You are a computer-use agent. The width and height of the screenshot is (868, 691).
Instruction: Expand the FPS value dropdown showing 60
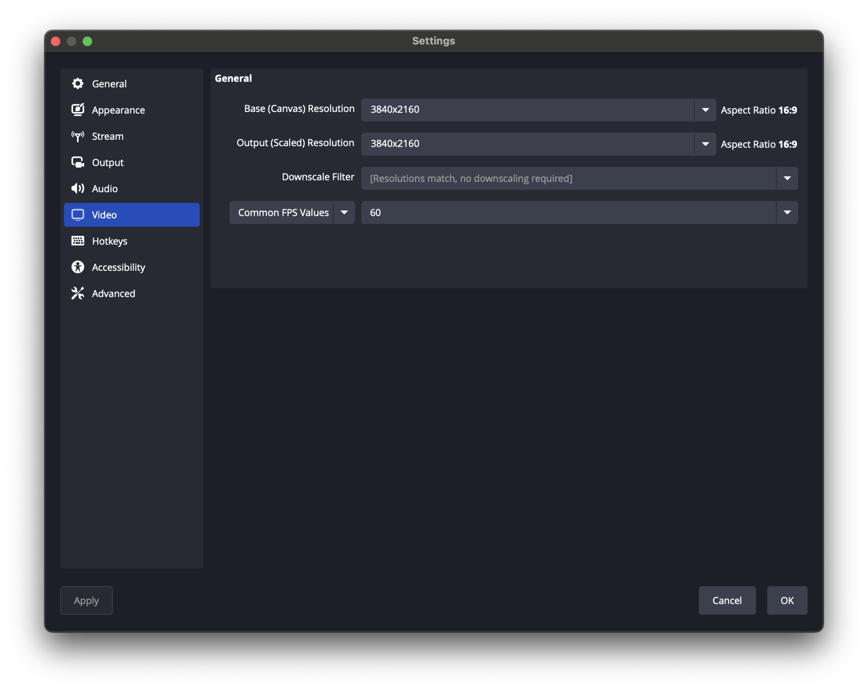pos(787,213)
